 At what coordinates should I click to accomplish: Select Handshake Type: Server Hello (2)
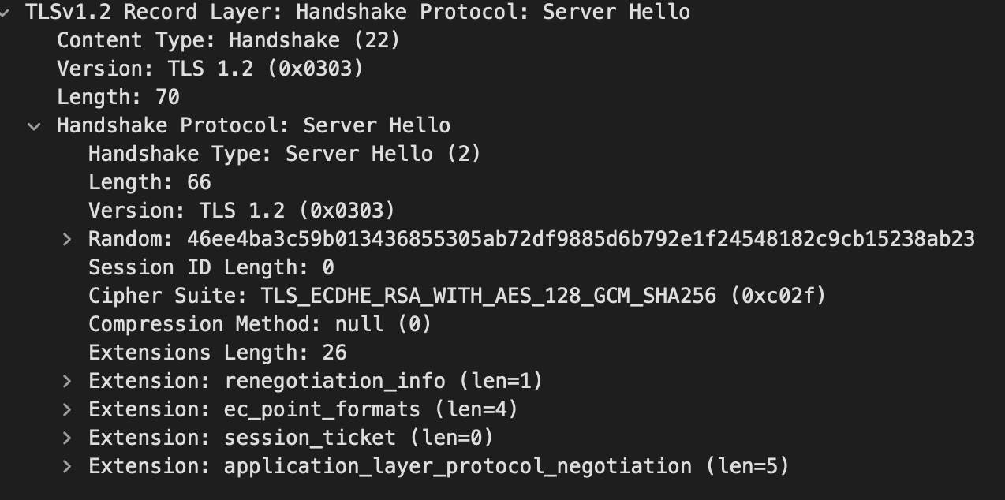tap(284, 154)
